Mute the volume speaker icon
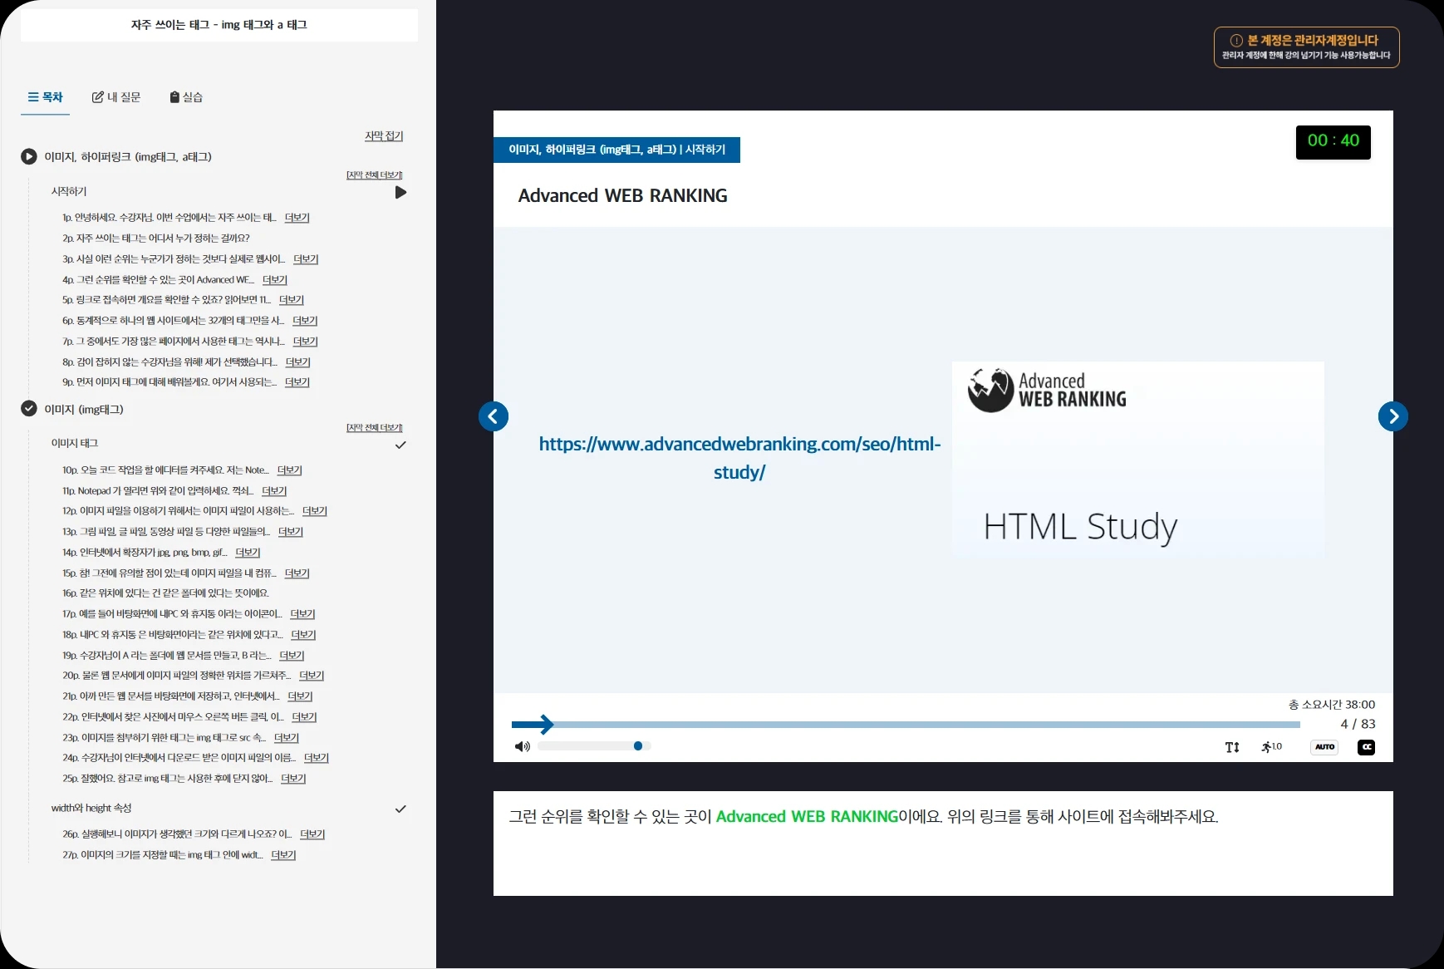The width and height of the screenshot is (1444, 969). click(x=523, y=746)
